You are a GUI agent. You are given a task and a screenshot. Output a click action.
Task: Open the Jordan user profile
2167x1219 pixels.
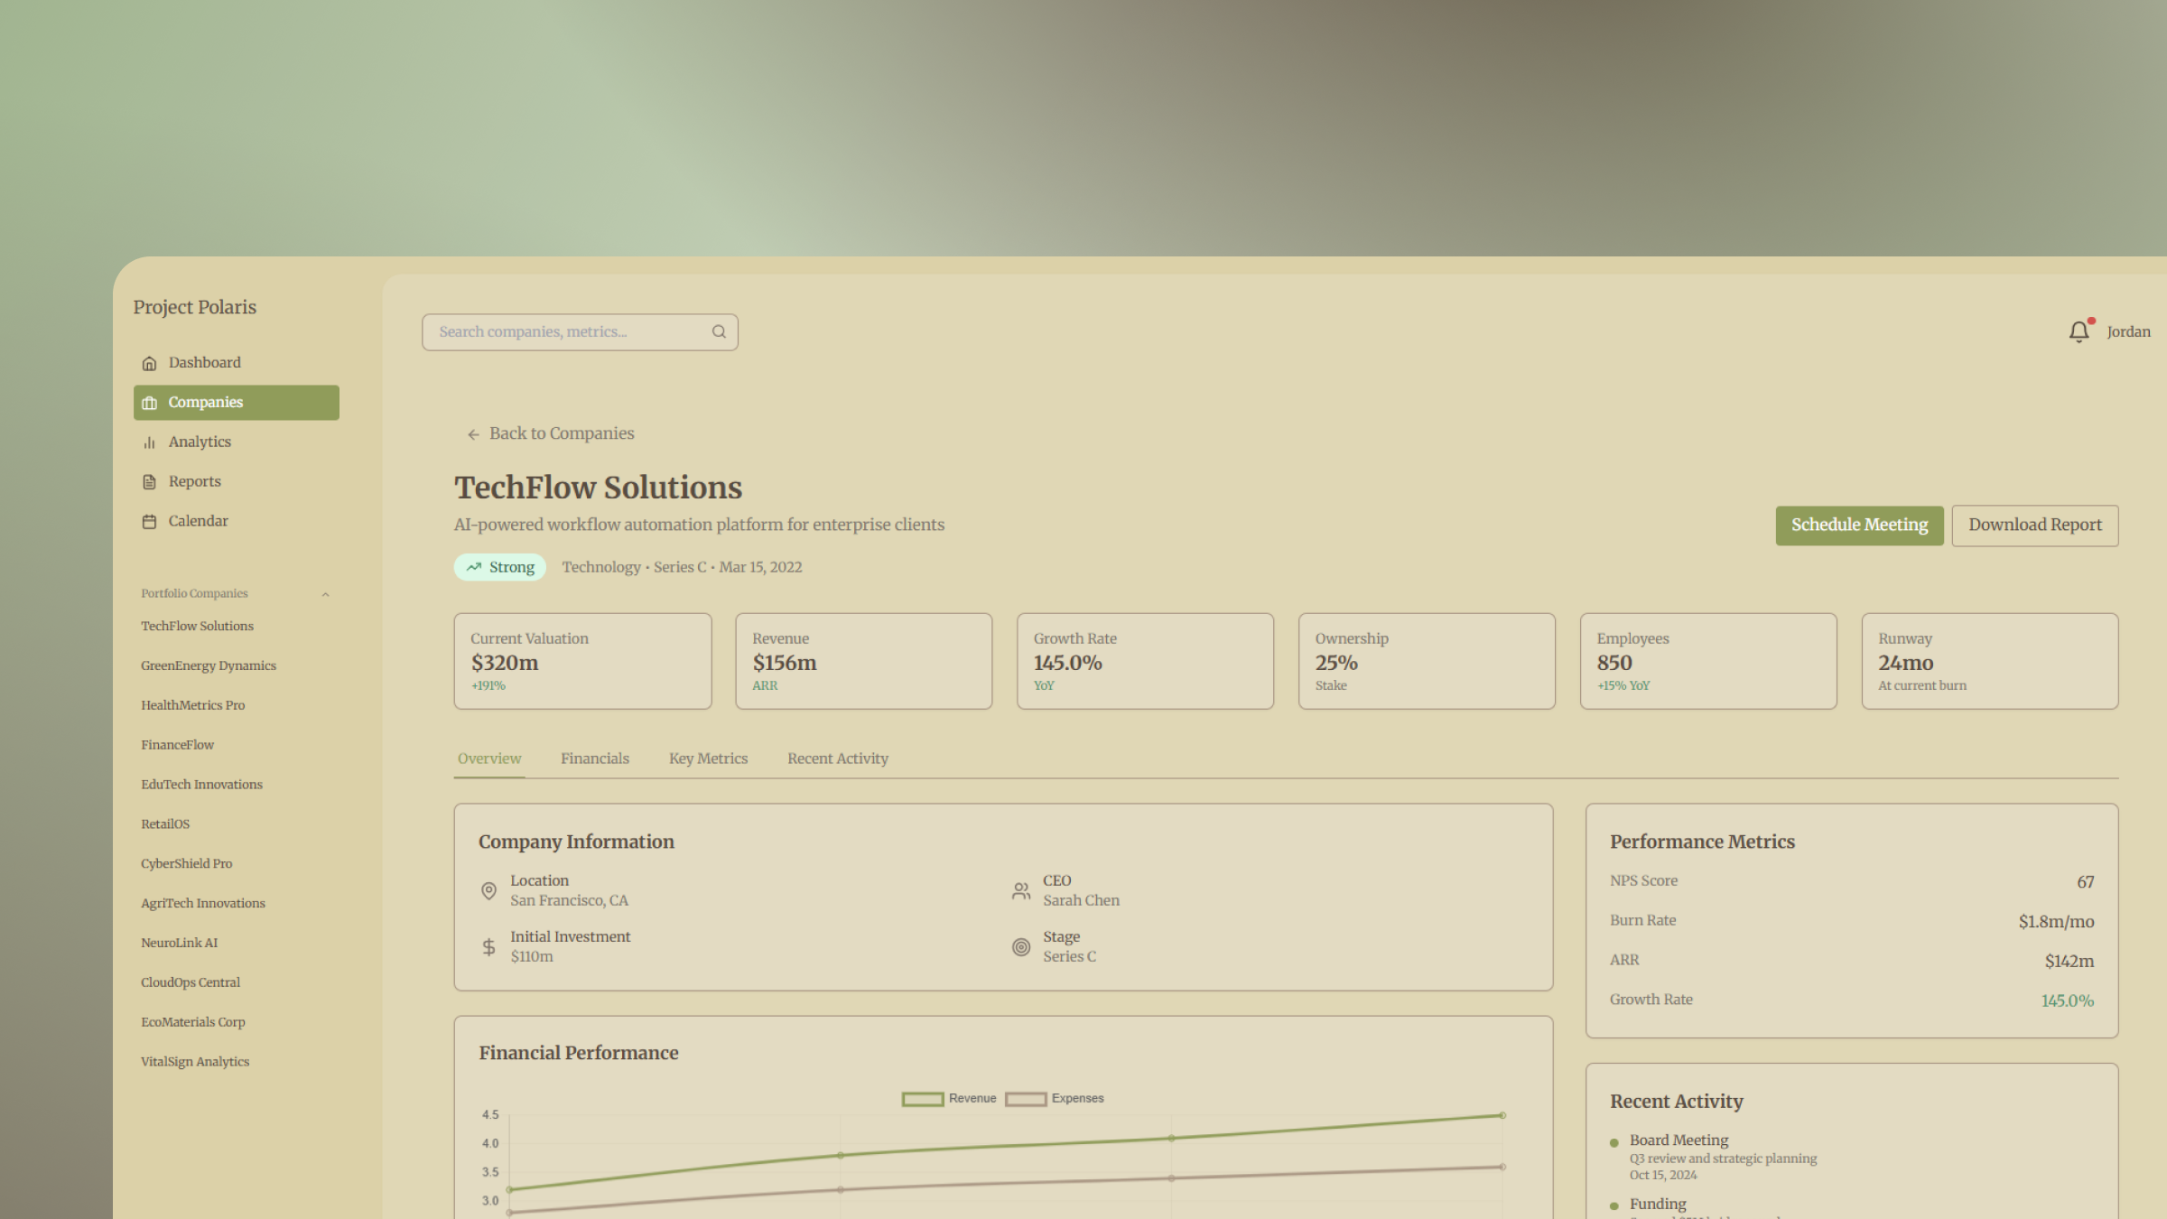(x=2128, y=332)
